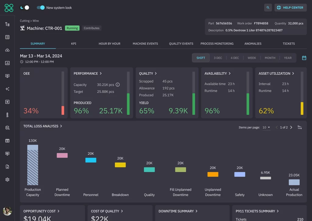The height and width of the screenshot is (221, 312).
Task: Open the cloud upload sidebar icon
Action: (7, 50)
